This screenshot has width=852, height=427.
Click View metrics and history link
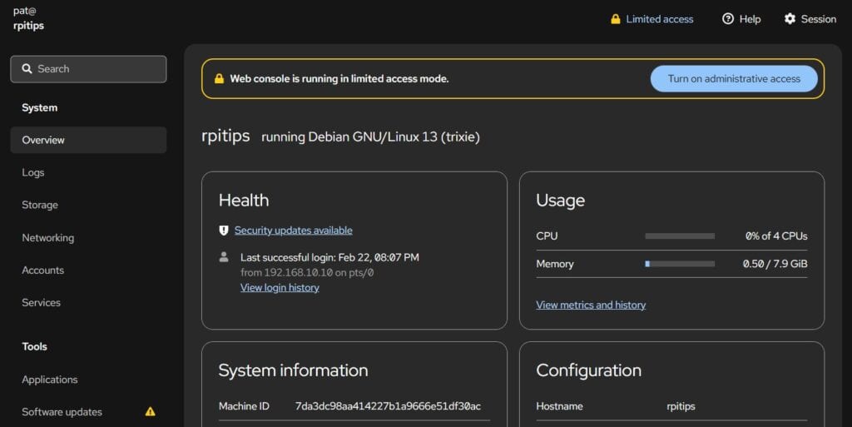pyautogui.click(x=591, y=305)
